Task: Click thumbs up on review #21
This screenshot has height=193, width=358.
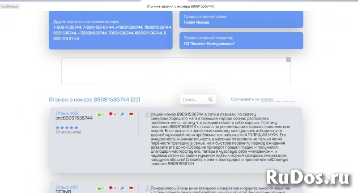Action: [101, 188]
